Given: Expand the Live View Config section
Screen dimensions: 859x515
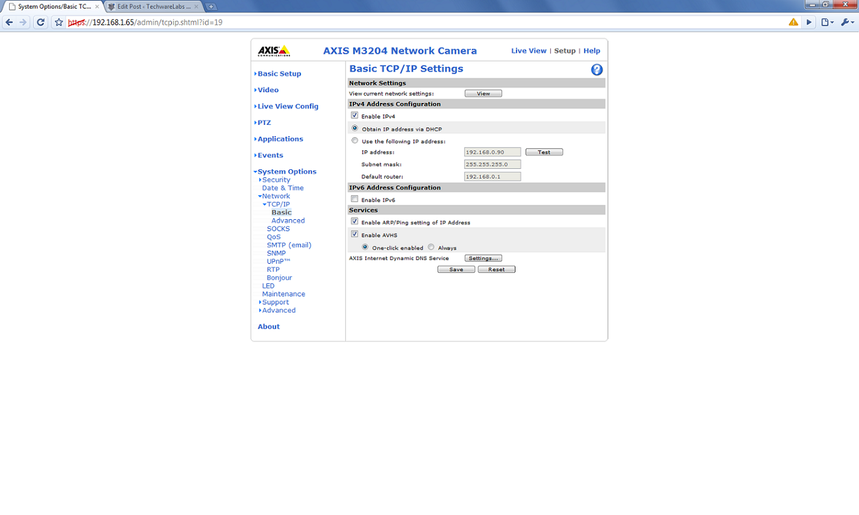Looking at the screenshot, I should click(288, 106).
